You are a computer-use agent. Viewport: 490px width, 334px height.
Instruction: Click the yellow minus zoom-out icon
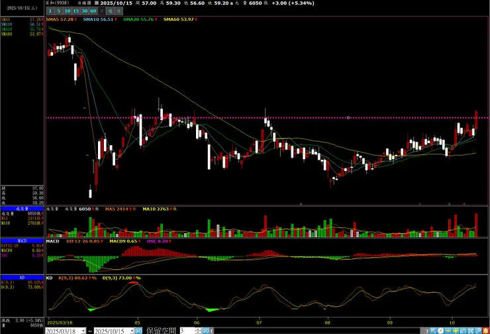(448, 331)
